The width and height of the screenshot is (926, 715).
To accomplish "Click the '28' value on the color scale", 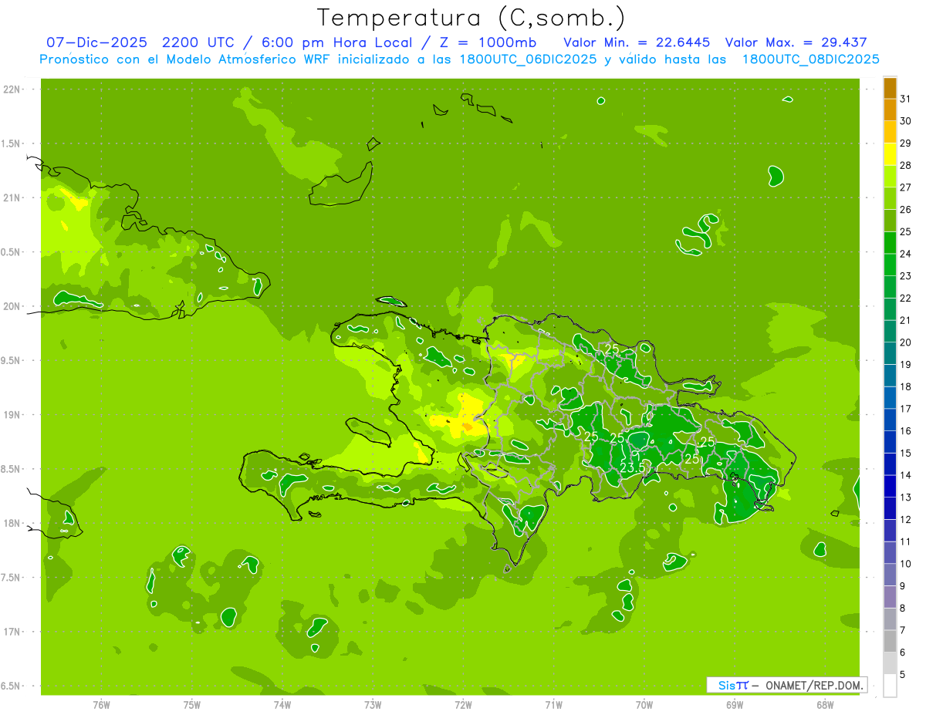I will (x=906, y=165).
